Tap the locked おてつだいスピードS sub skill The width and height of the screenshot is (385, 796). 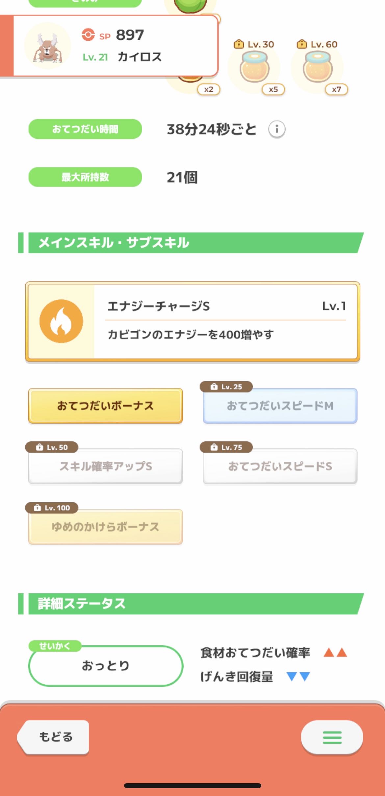click(280, 466)
